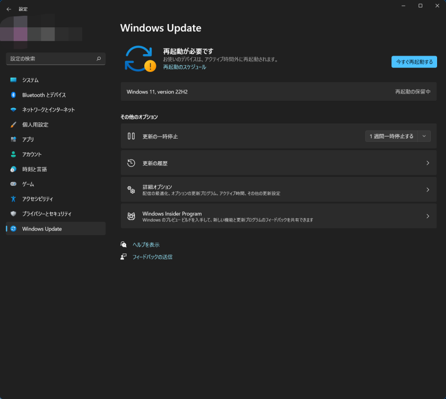Click the アカウント person icon

[x=13, y=154]
